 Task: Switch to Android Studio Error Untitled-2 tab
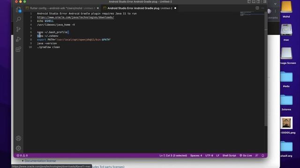(140, 8)
